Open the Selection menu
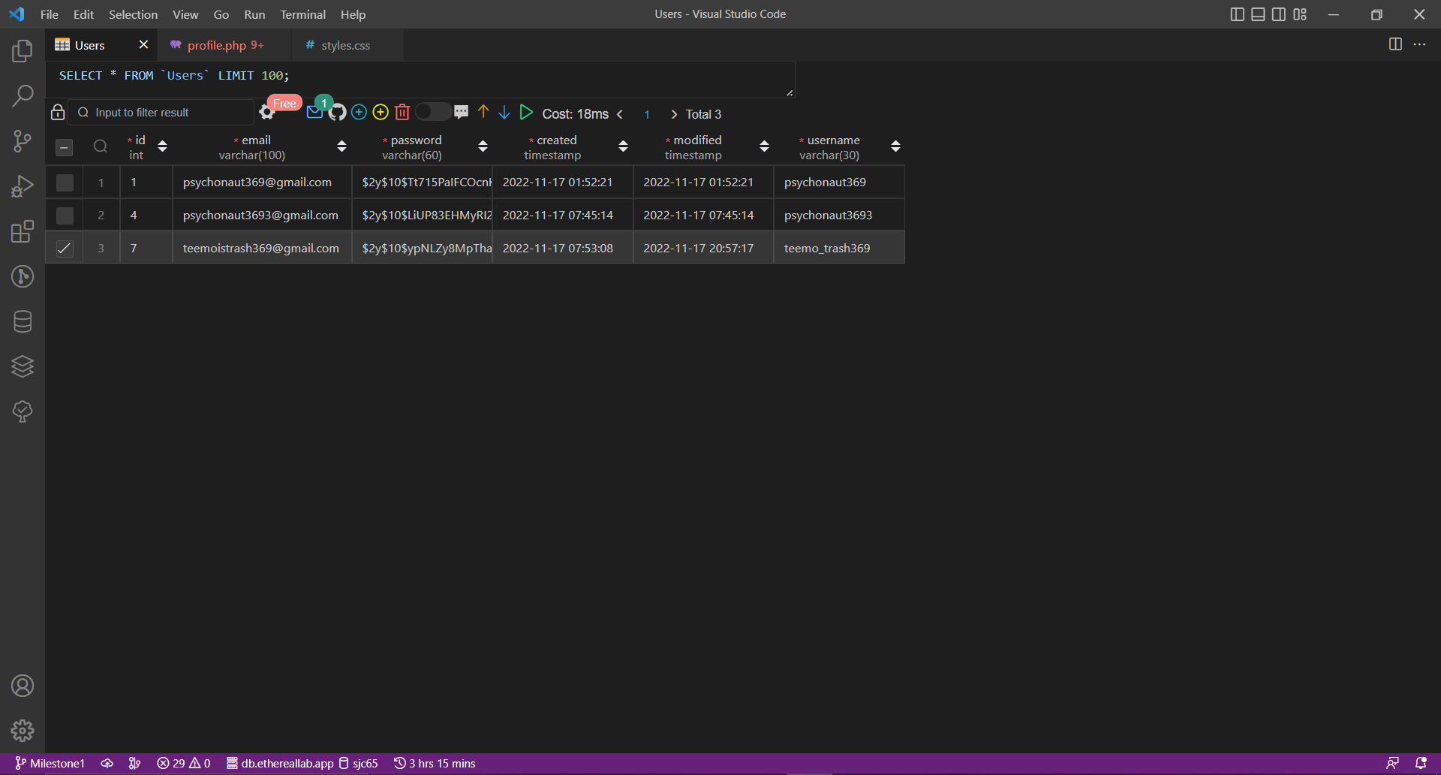 (x=133, y=14)
